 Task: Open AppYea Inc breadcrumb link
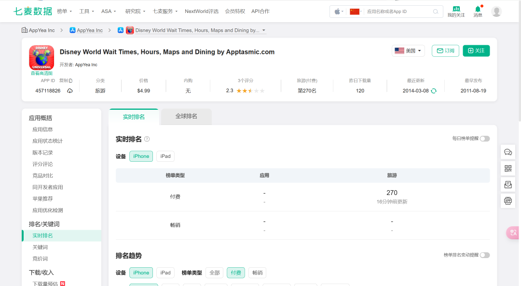pyautogui.click(x=90, y=30)
